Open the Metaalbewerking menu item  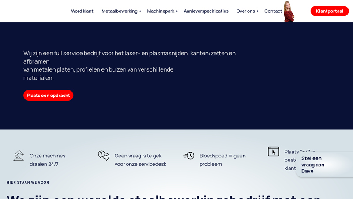pos(119,11)
